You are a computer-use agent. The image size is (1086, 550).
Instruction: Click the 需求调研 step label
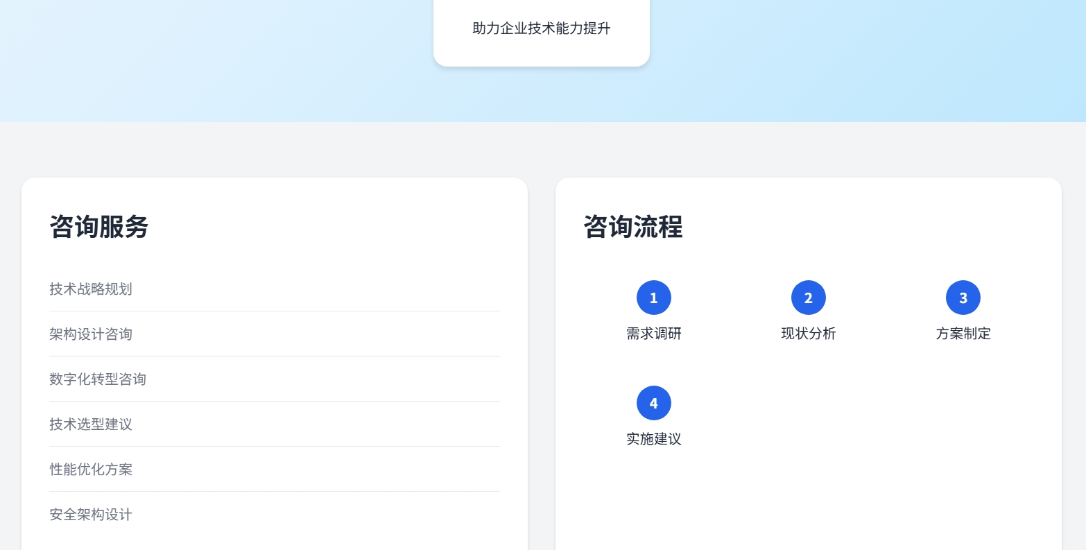[x=653, y=334]
